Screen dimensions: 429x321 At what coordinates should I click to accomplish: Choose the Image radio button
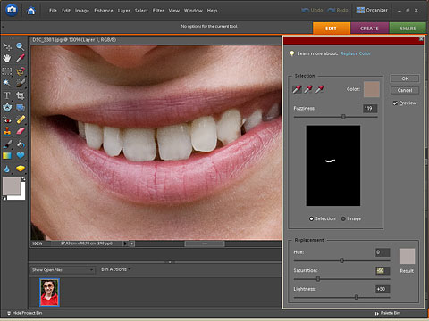click(x=343, y=218)
